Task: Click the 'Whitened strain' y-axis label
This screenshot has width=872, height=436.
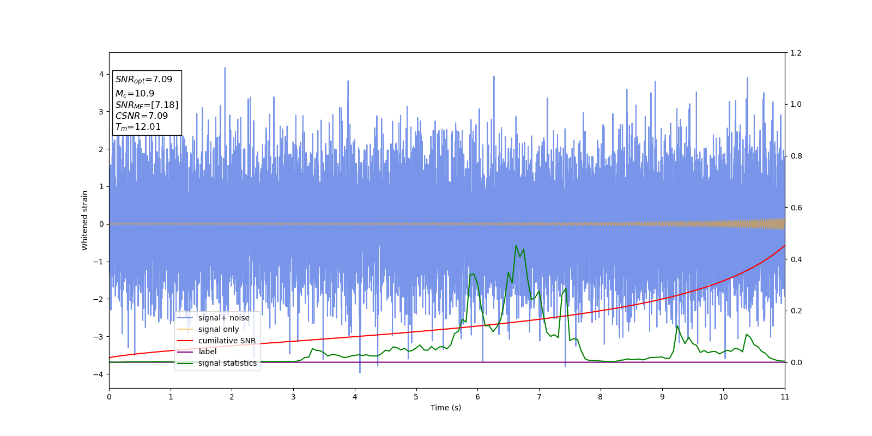Action: tap(85, 220)
